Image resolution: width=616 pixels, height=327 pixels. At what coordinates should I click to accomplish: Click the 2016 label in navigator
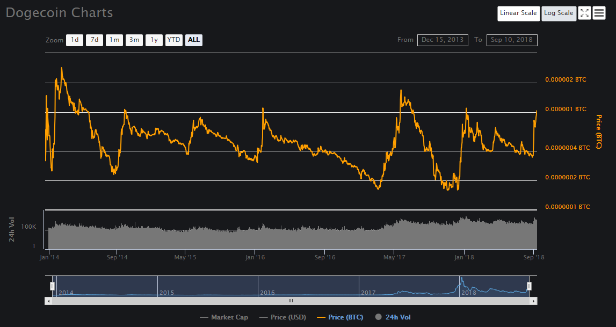(267, 293)
